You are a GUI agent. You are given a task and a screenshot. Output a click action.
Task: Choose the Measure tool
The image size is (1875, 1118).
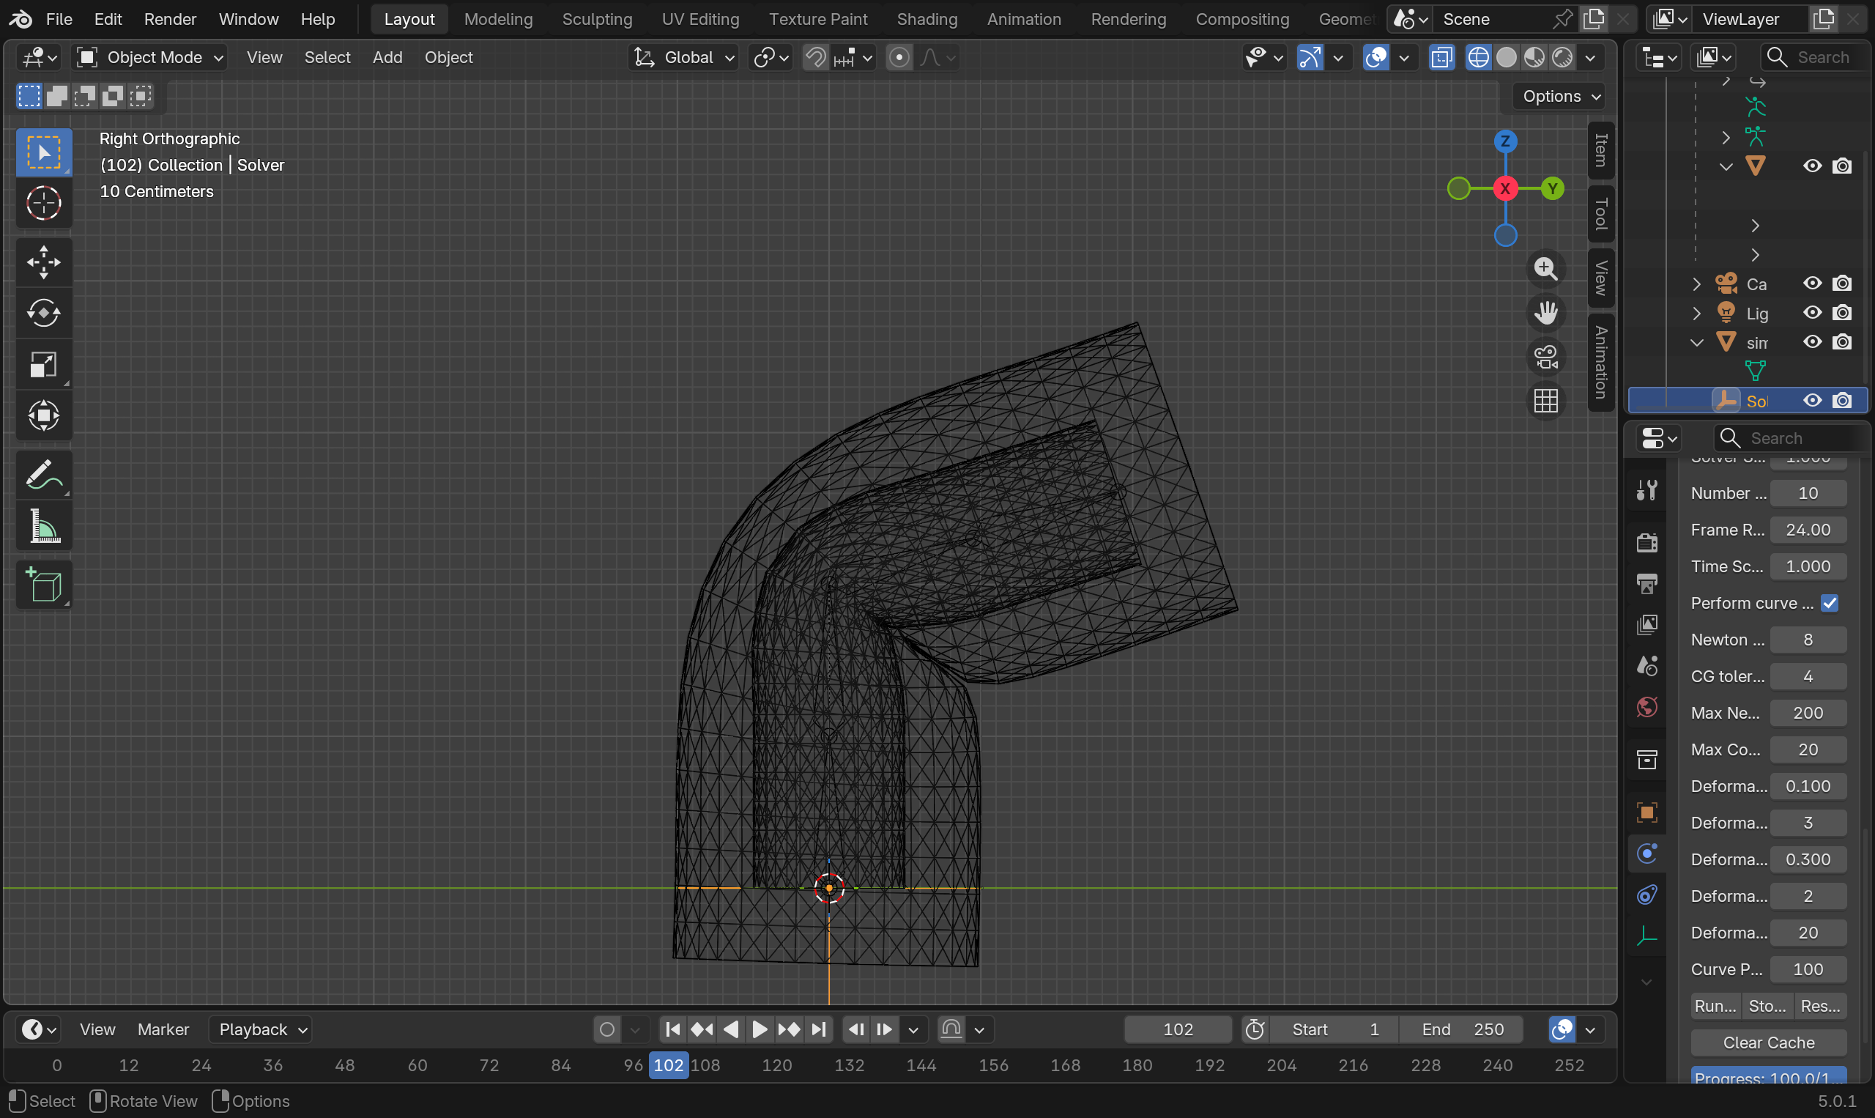point(44,526)
